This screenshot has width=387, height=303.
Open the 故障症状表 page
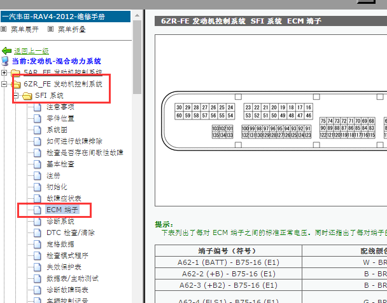(64, 198)
